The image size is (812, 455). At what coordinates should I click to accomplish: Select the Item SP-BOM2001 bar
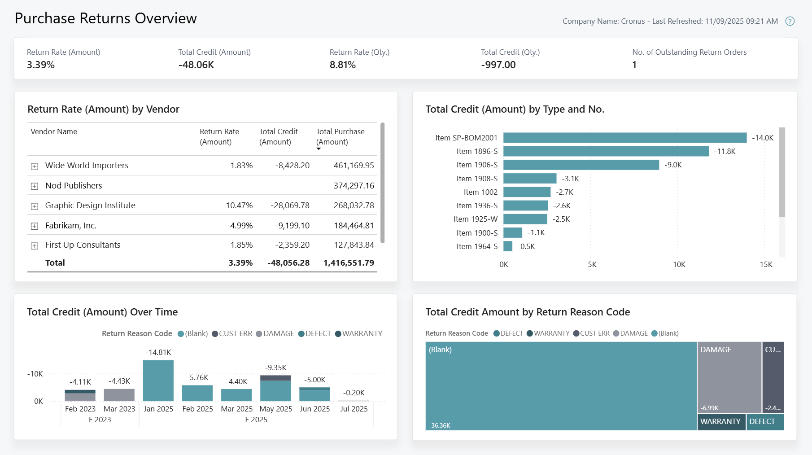[x=624, y=138]
